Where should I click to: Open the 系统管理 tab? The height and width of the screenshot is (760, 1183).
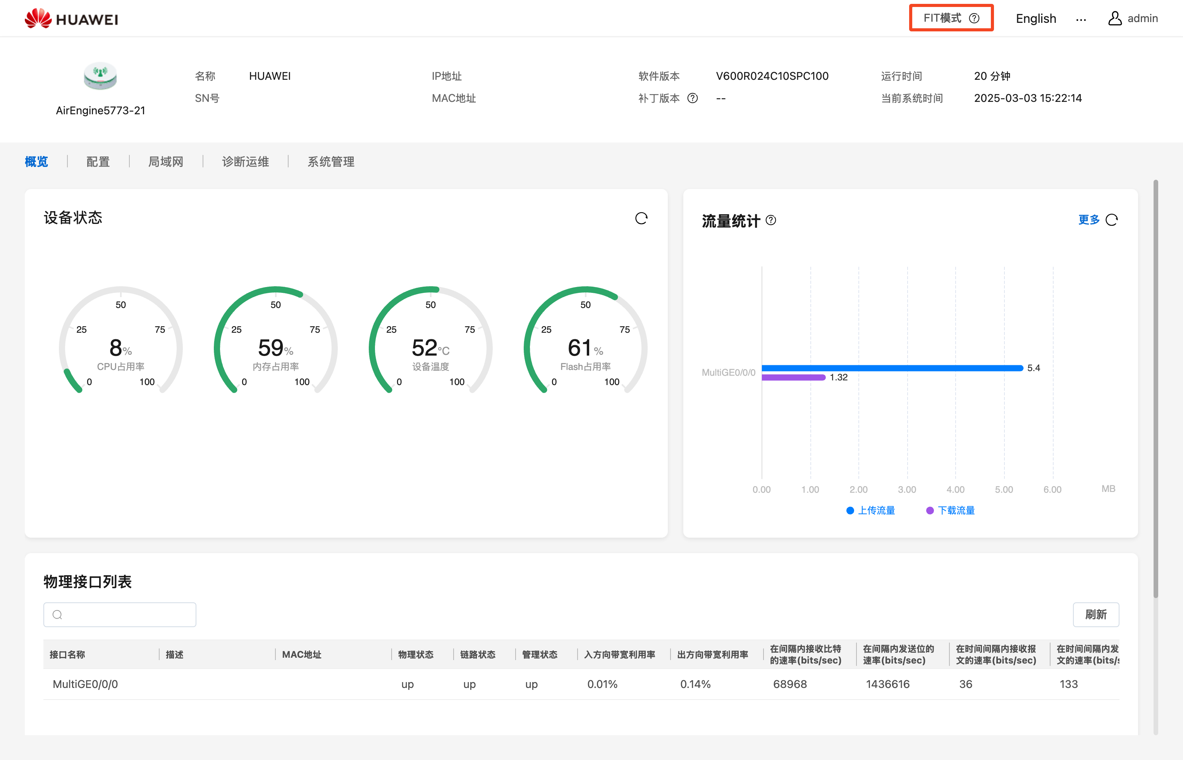pos(330,162)
